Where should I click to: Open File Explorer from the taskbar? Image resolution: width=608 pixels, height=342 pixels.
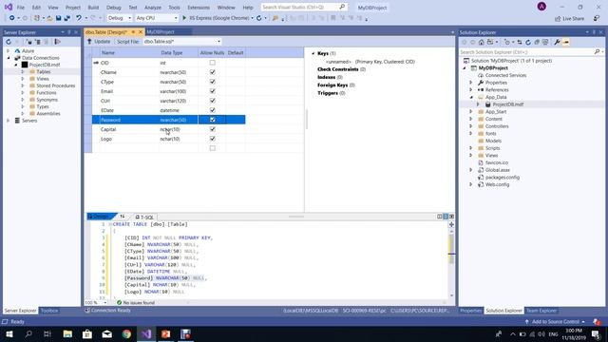[x=67, y=333]
